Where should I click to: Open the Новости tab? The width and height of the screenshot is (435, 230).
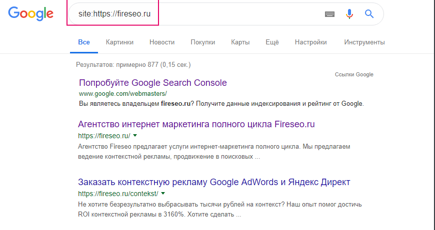162,42
